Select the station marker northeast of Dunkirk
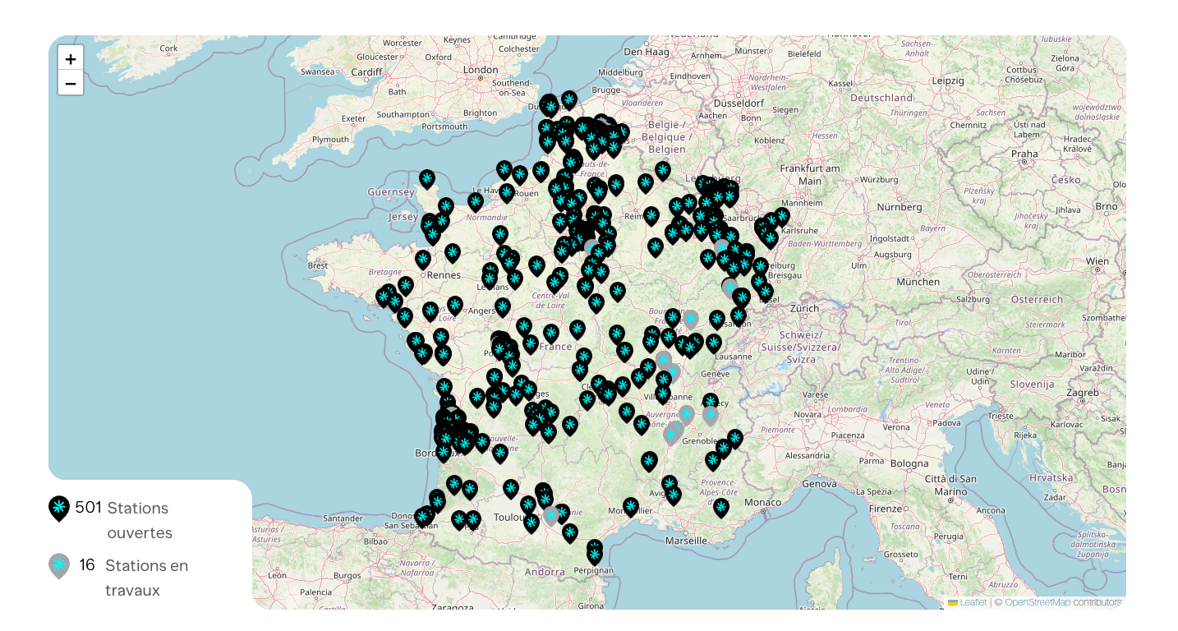This screenshot has width=1178, height=631. pos(568,100)
